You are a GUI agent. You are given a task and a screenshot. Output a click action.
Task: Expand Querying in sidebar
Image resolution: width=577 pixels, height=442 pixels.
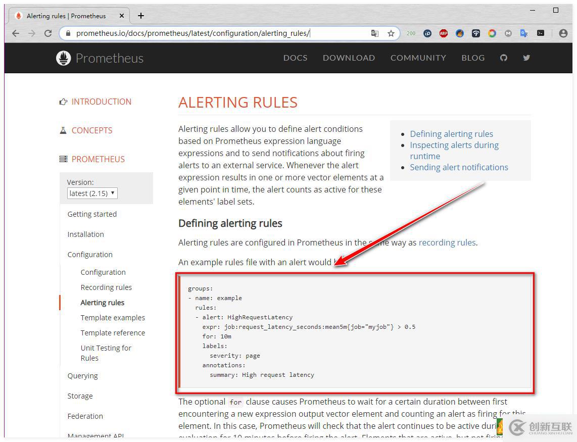click(x=82, y=376)
